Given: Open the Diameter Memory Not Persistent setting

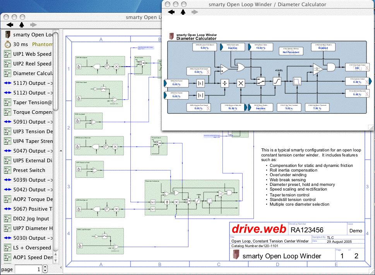Looking at the screenshot, I should (x=291, y=51).
